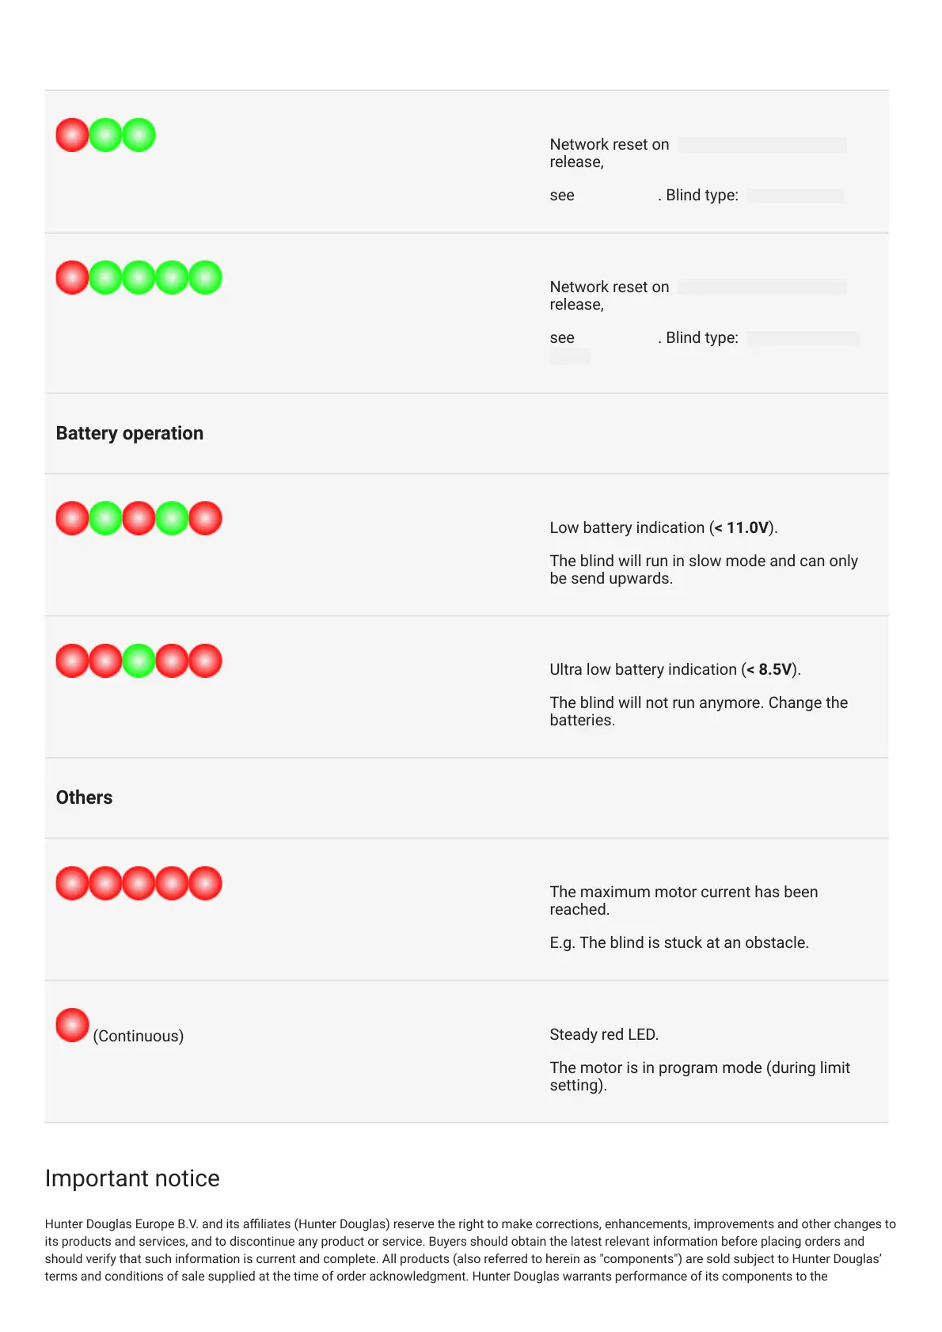The height and width of the screenshot is (1332, 942).
Task: Click 'Hunter Douglas Europe B.V.' in the notice paragraph
Action: [x=122, y=1224]
